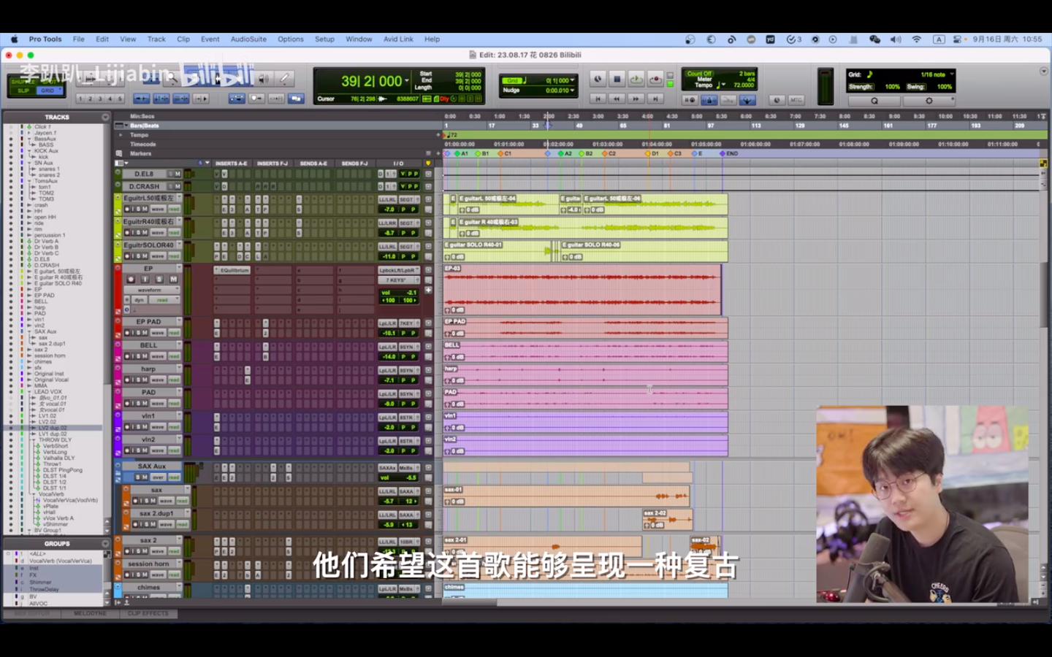The height and width of the screenshot is (657, 1052).
Task: Click the Go to End transport button
Action: 655,99
